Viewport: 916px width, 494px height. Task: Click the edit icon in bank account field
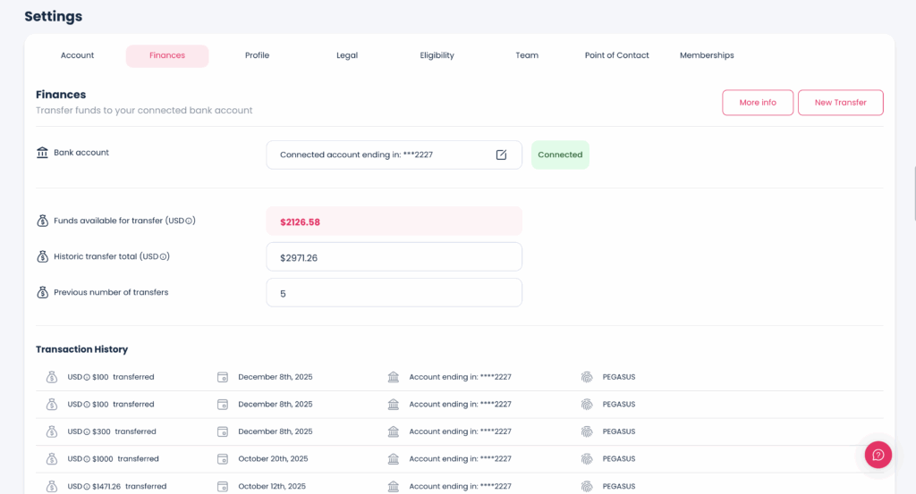pos(501,155)
